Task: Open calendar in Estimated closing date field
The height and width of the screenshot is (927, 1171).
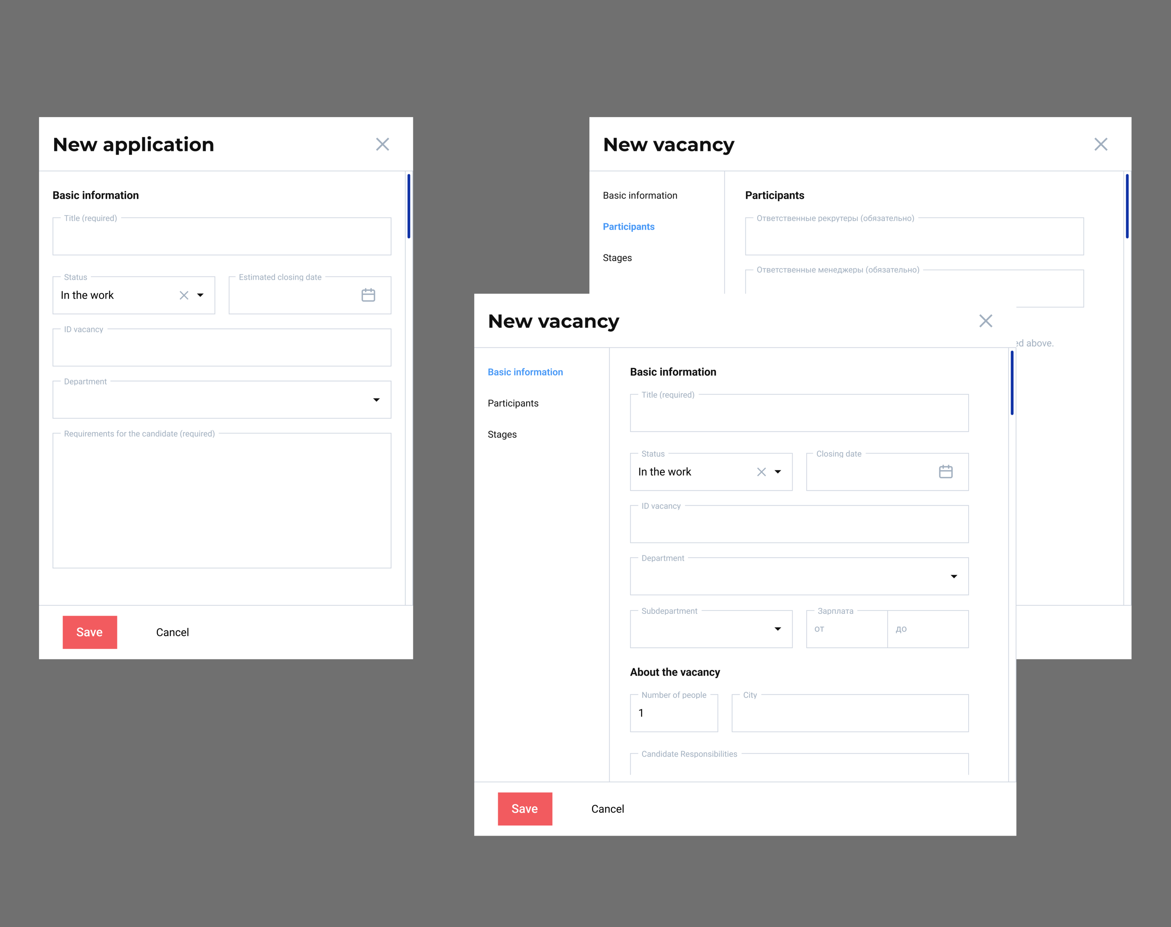Action: pos(368,295)
